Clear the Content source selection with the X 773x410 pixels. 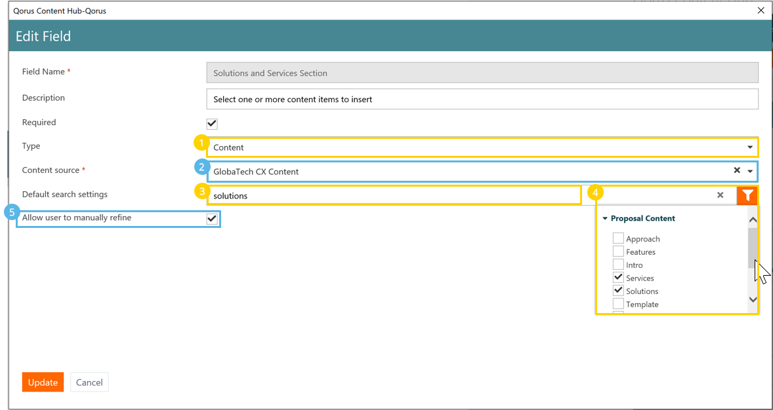[737, 170]
